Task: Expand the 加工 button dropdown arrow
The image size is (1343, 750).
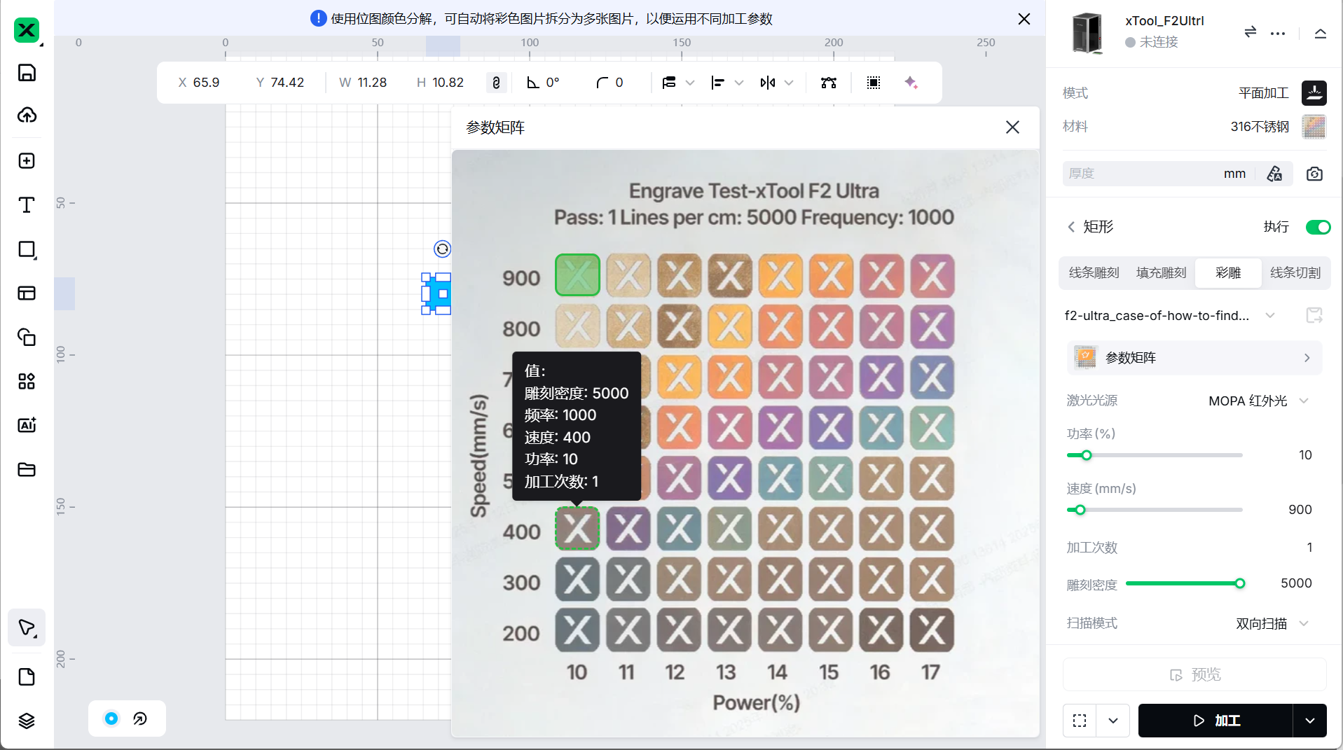Action: tap(1309, 721)
